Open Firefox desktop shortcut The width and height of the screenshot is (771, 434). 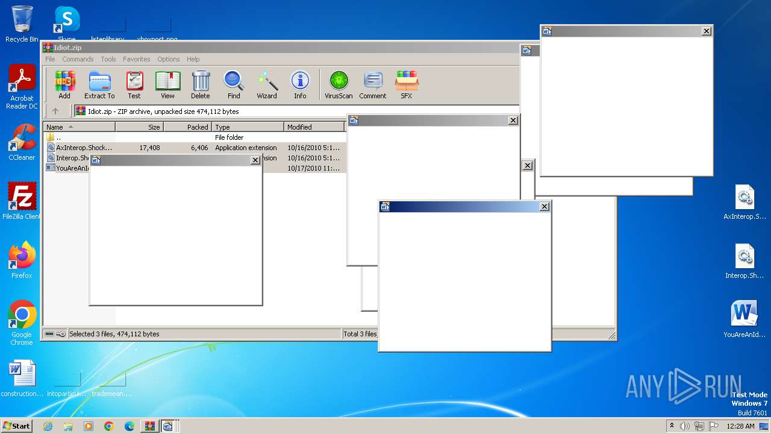22,260
